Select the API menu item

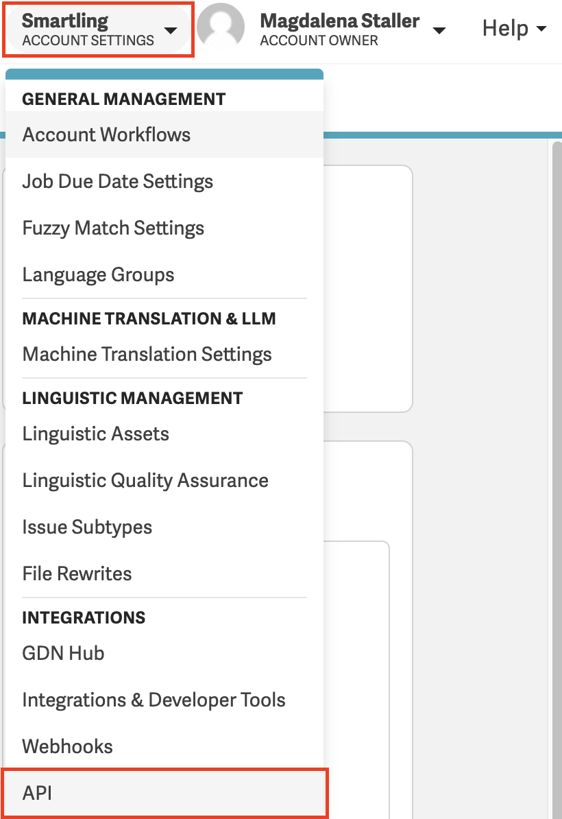(x=38, y=794)
